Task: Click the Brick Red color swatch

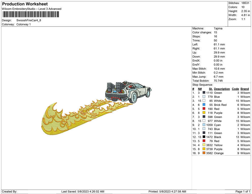Action: (x=204, y=105)
